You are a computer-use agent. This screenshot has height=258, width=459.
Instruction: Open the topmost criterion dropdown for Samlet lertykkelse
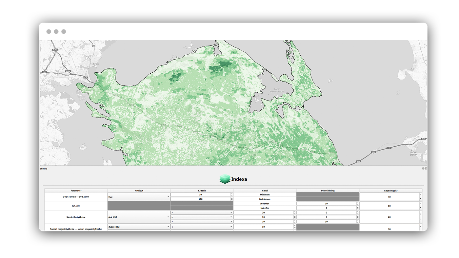tap(202, 212)
